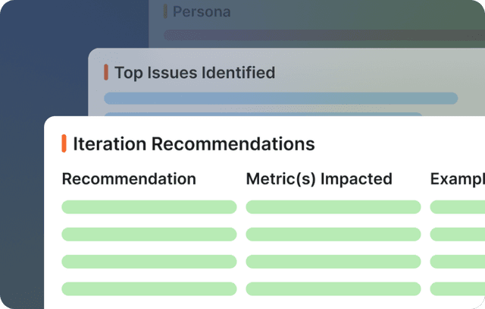Click the marker icon beside Persona

click(x=165, y=11)
